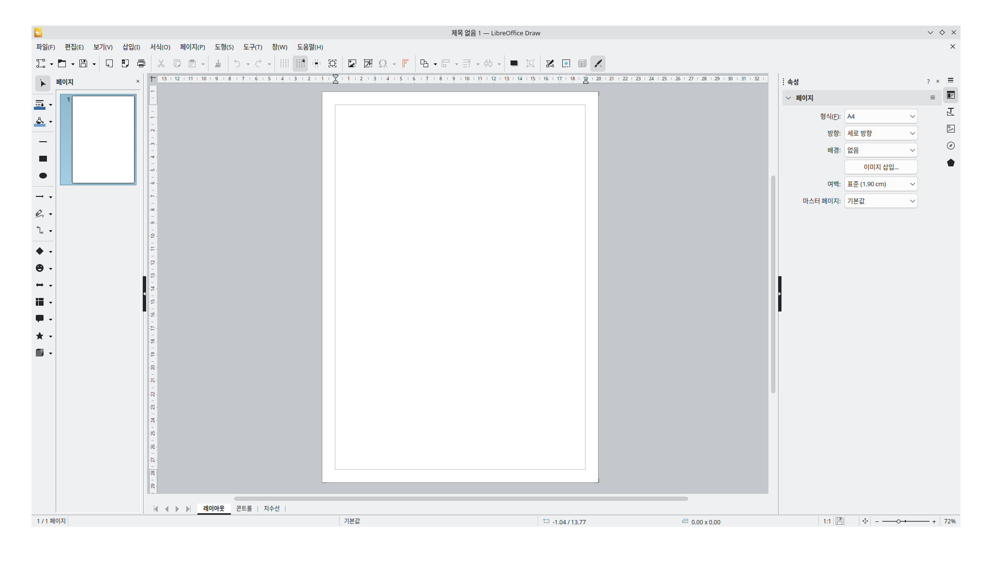The image size is (992, 564).
Task: Click the 이미지 삽입... button
Action: pyautogui.click(x=881, y=167)
